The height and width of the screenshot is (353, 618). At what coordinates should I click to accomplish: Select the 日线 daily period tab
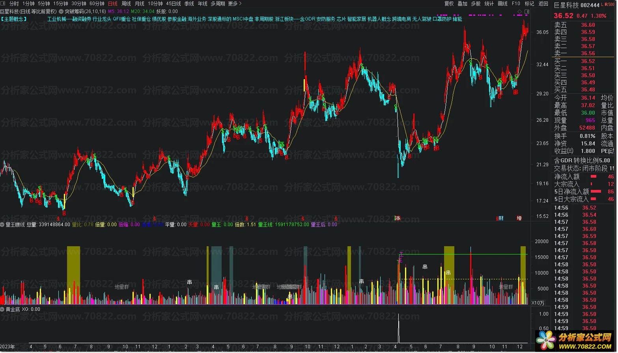113,4
